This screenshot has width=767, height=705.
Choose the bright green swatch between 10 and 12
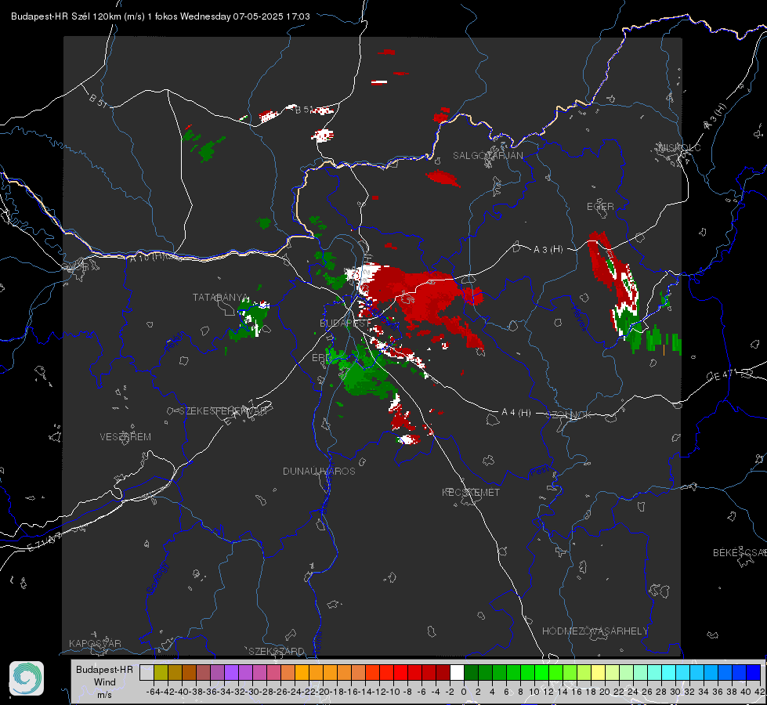[x=541, y=672]
